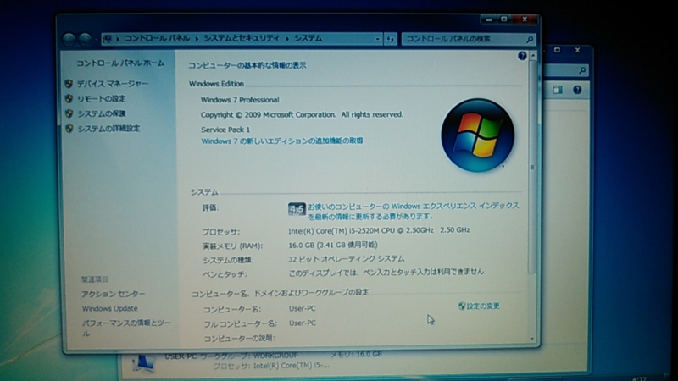Image resolution: width=678 pixels, height=381 pixels.
Task: Click the 4.5 experience index score badge
Action: [297, 209]
